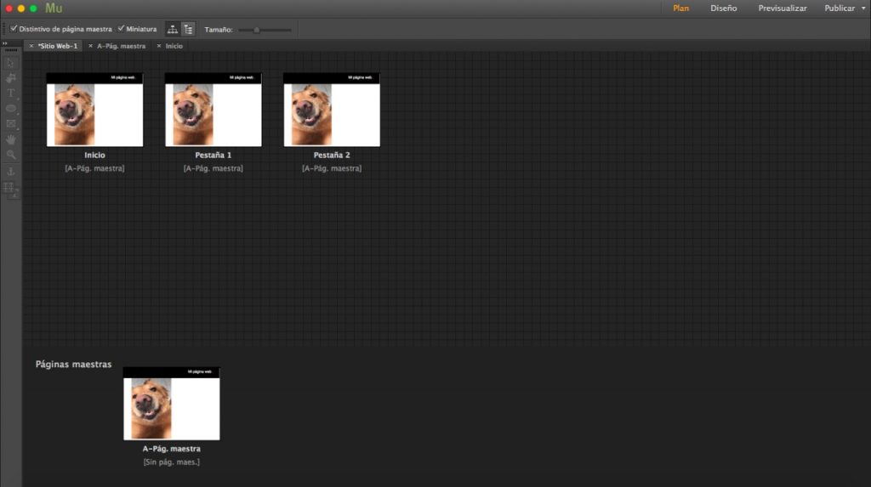Select the Pestaña 1 page thumbnail
This screenshot has height=487, width=871.
click(x=213, y=110)
